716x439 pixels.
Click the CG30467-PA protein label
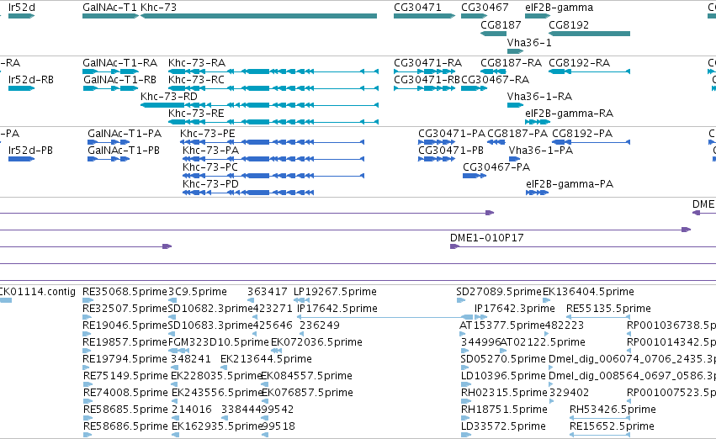click(496, 167)
